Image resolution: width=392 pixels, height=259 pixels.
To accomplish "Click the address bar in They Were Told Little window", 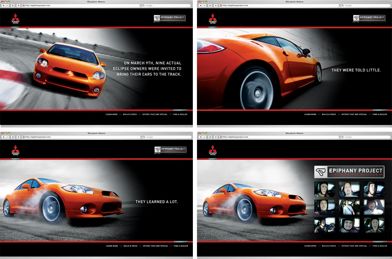I will tap(279, 6).
